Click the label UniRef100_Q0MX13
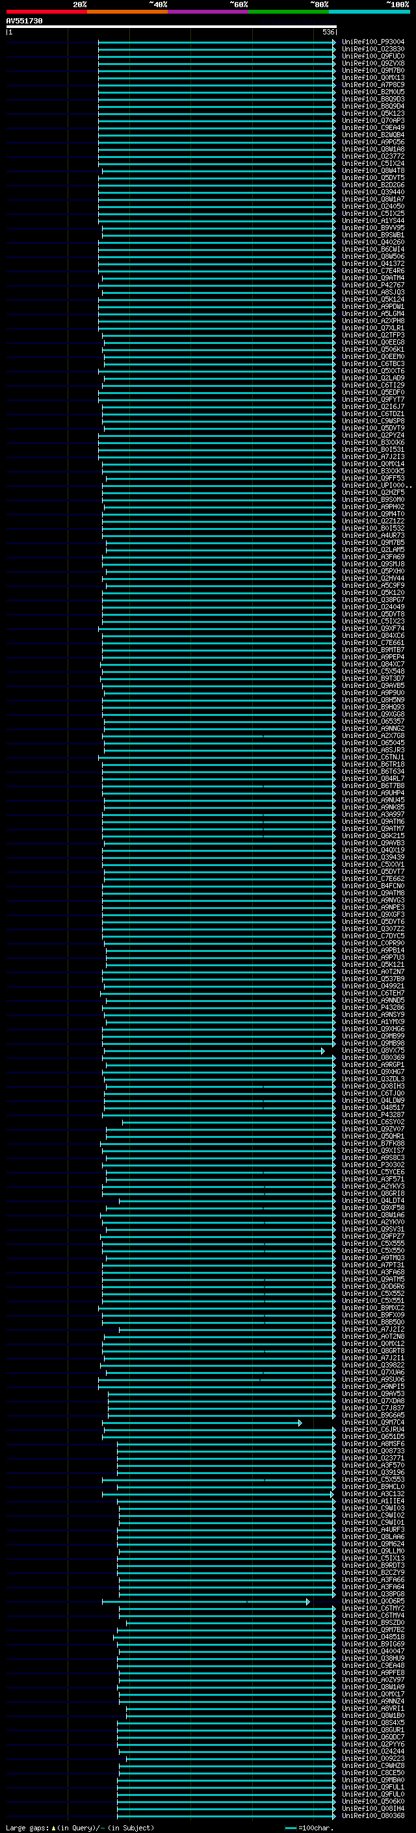 tap(373, 77)
